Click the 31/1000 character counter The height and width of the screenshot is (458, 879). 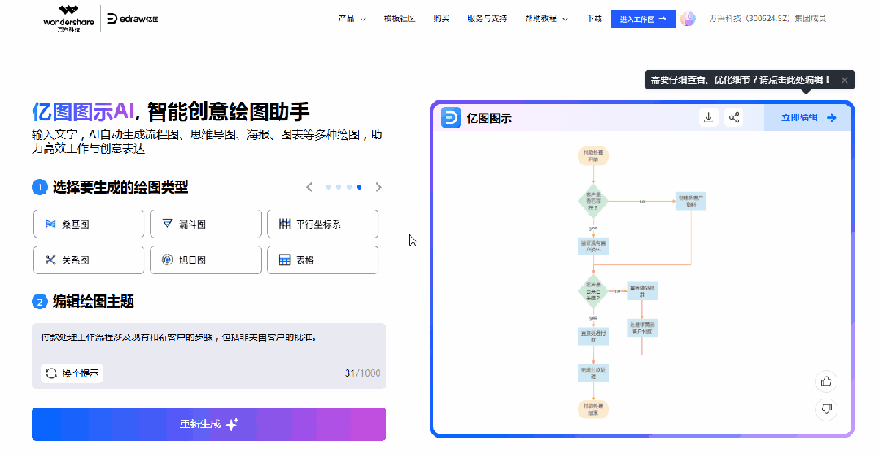(362, 373)
